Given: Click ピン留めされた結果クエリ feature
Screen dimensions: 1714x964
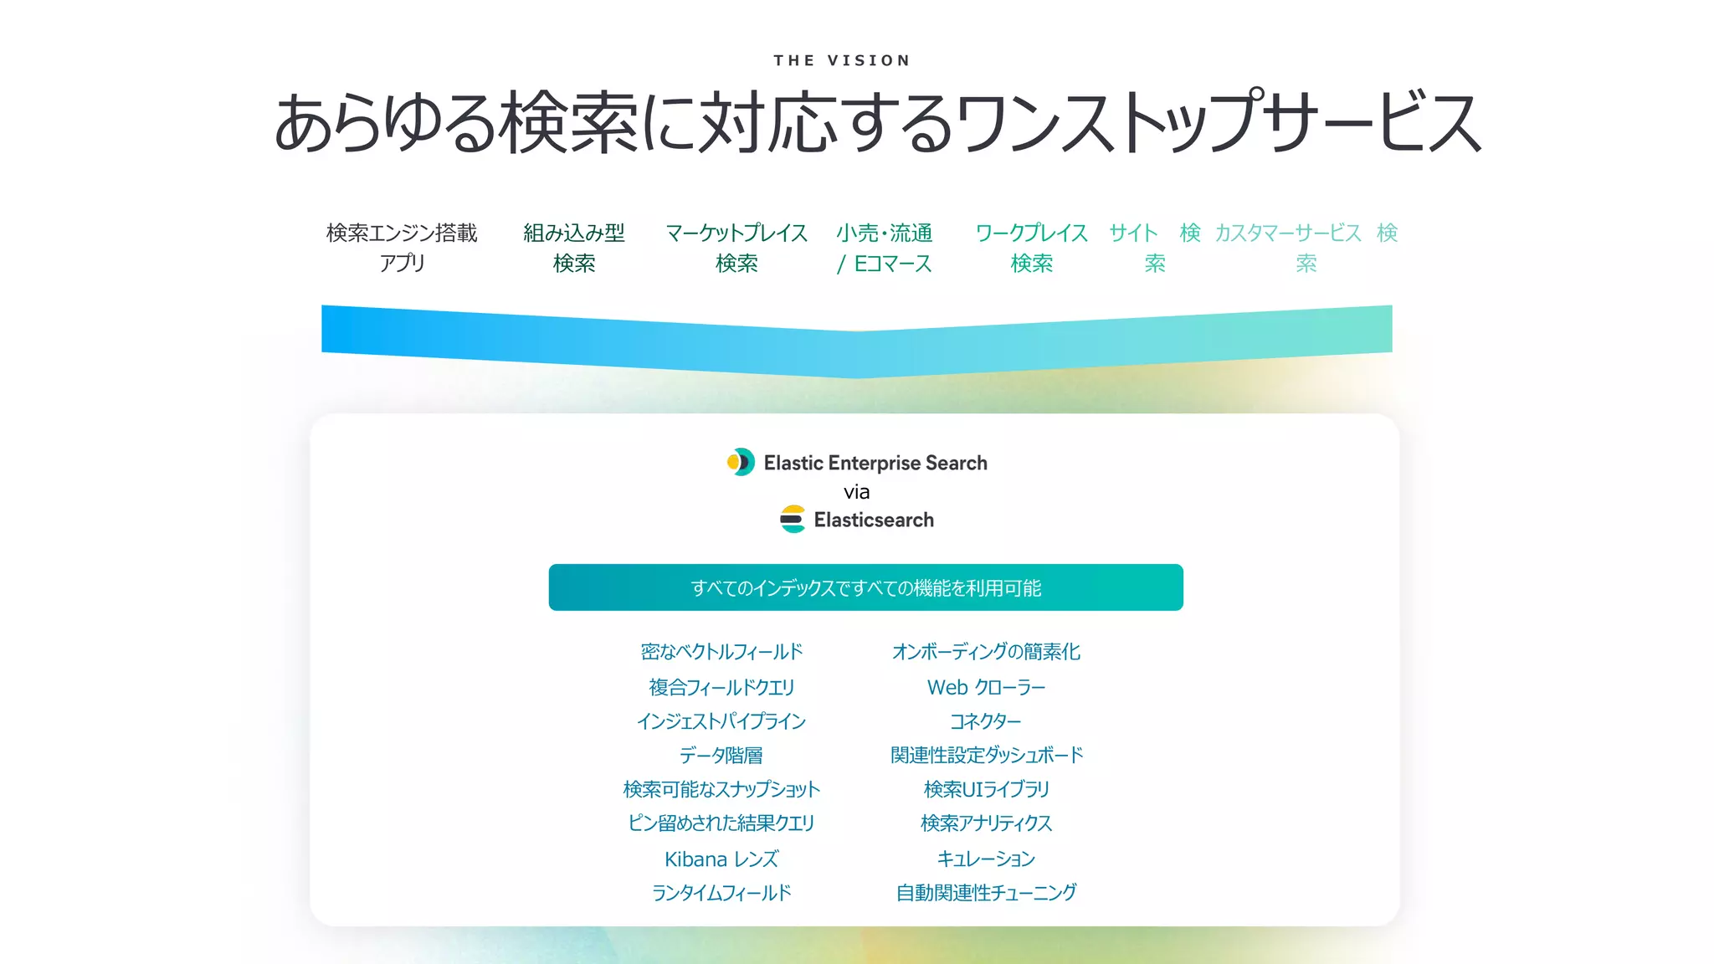Looking at the screenshot, I should click(x=721, y=823).
